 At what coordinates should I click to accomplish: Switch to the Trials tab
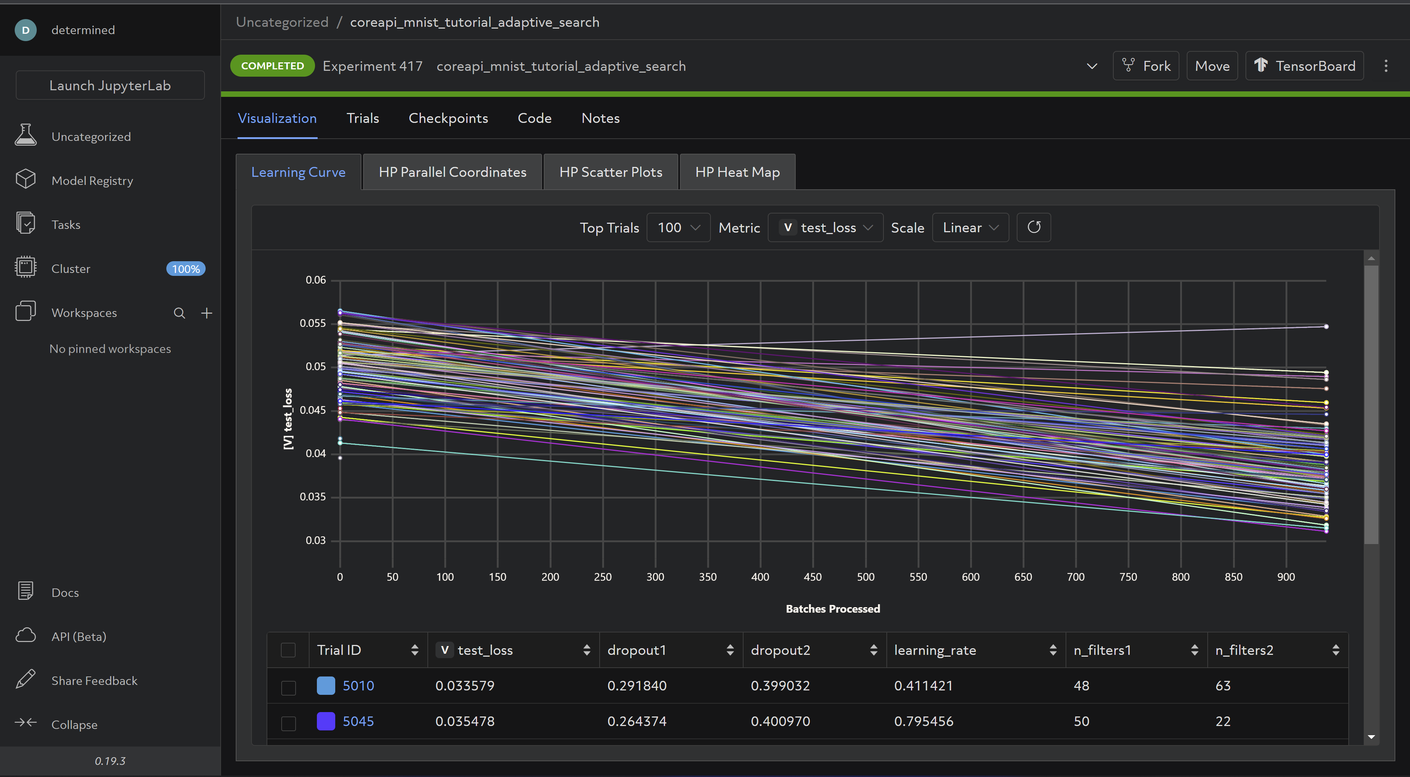coord(362,118)
